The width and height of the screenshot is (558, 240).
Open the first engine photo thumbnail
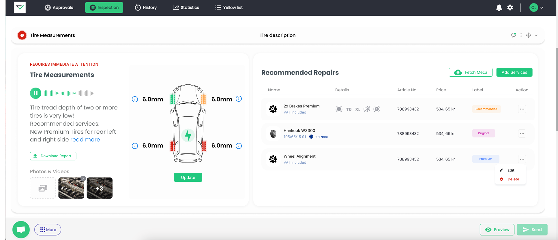(71, 188)
